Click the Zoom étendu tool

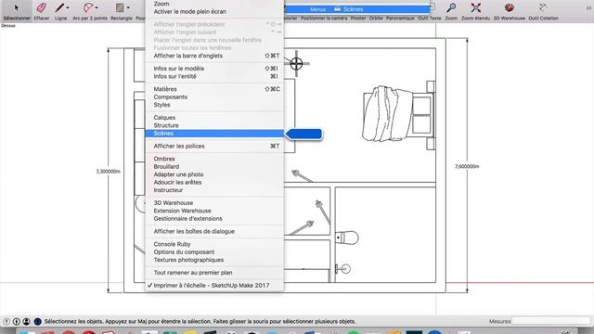click(x=475, y=10)
